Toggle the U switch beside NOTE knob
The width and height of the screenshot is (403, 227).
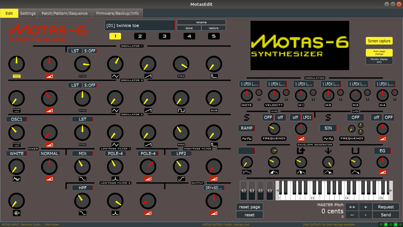[259, 99]
